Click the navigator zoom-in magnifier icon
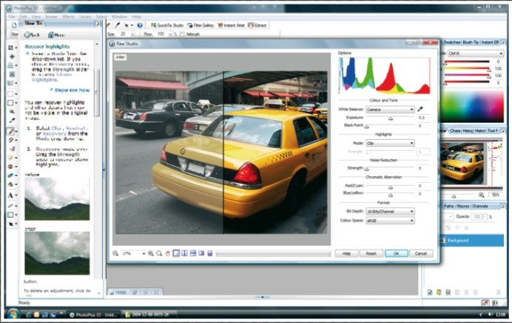The width and height of the screenshot is (512, 323). [x=482, y=195]
